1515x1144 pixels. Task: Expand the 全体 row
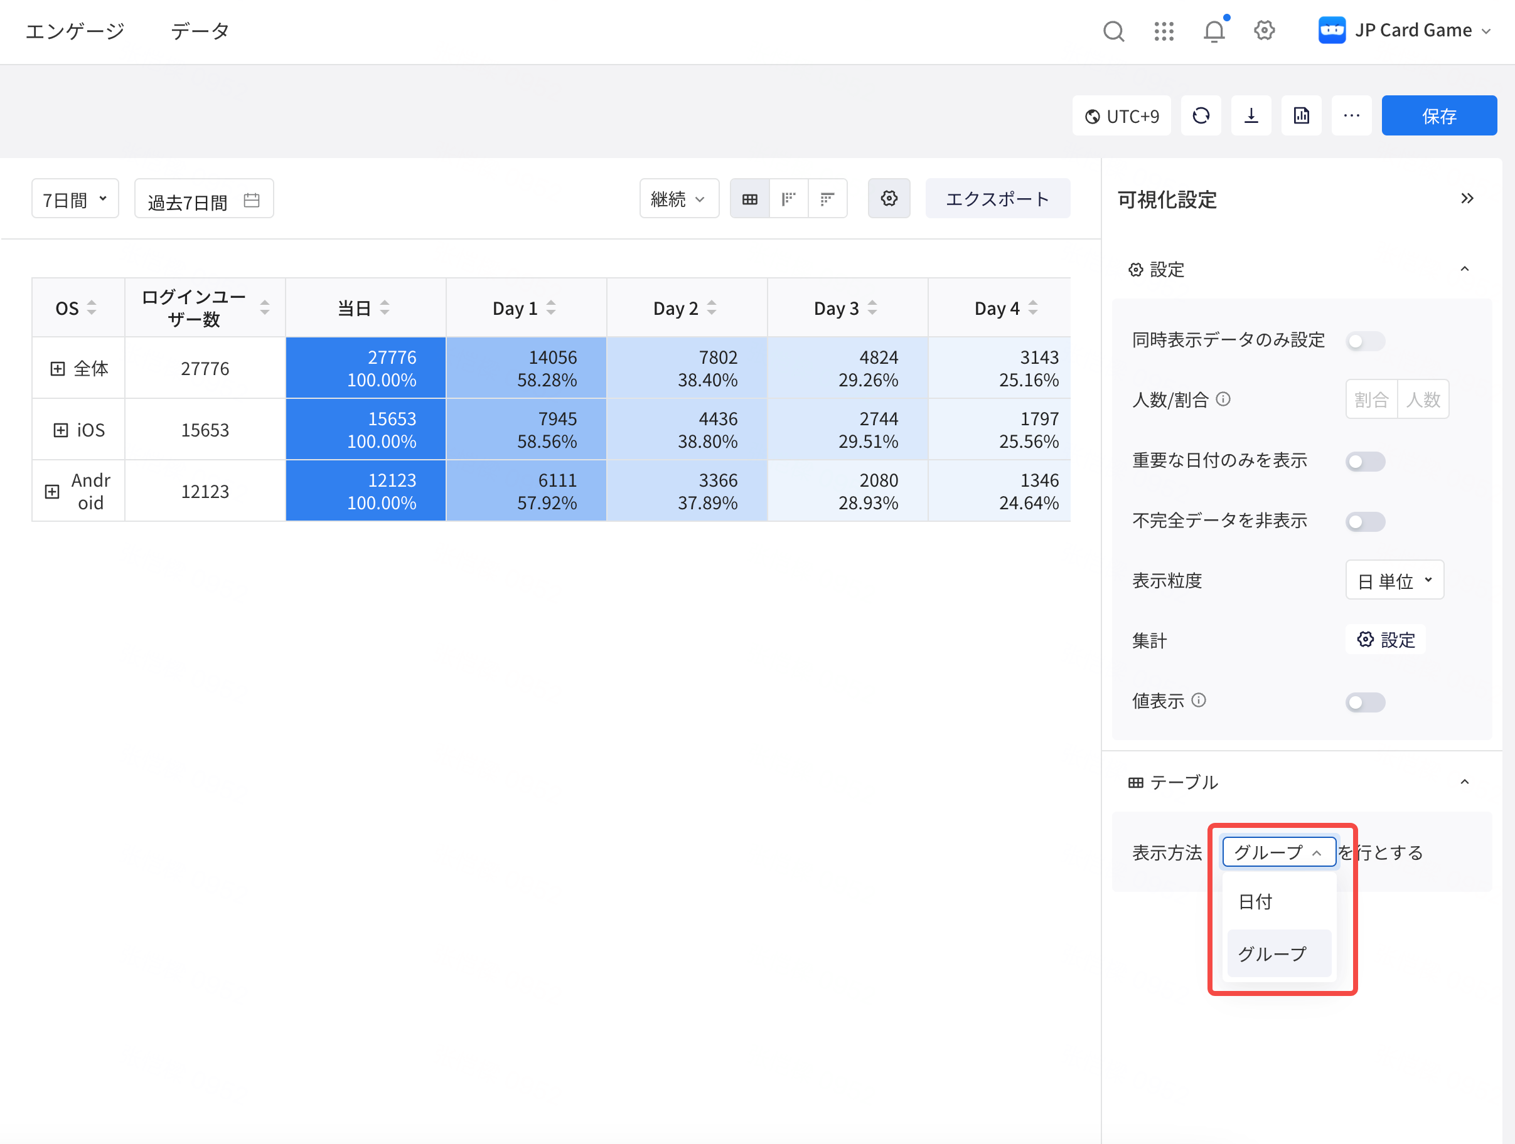pyautogui.click(x=58, y=369)
